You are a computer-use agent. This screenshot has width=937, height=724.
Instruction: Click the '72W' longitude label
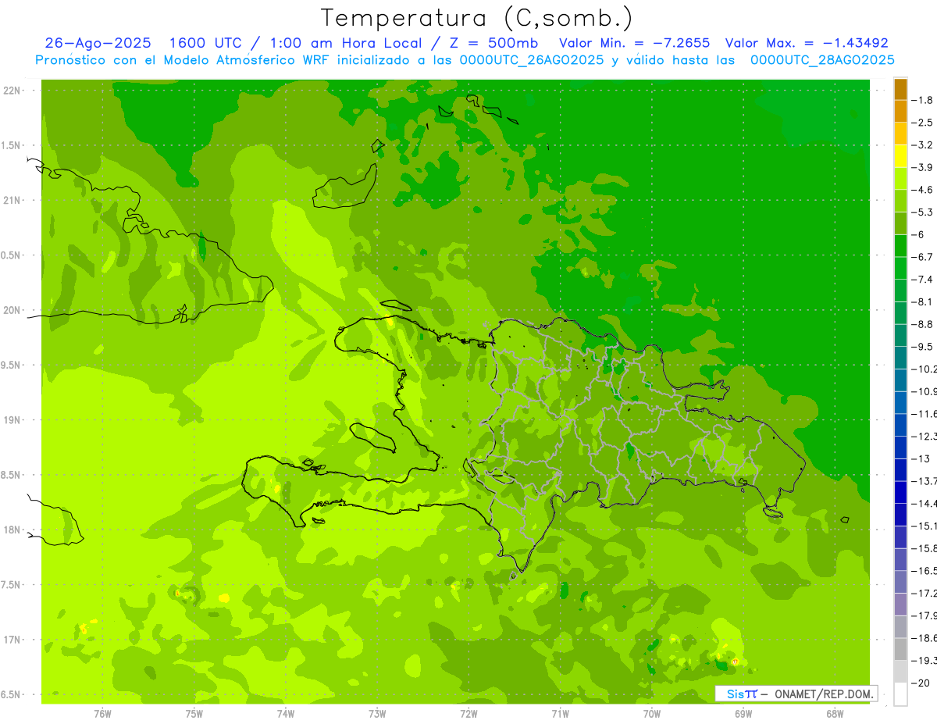468,714
